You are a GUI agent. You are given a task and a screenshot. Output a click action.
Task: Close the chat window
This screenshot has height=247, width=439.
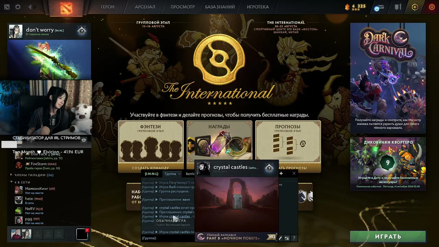(294, 174)
